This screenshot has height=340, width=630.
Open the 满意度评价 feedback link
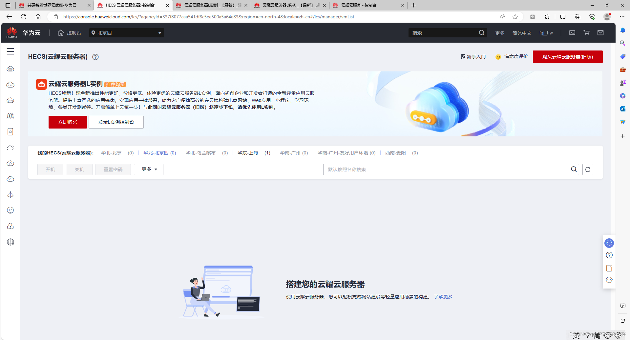pyautogui.click(x=512, y=57)
